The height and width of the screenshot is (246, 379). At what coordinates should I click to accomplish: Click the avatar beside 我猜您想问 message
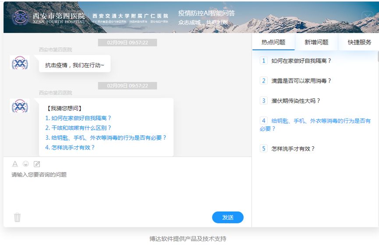20,106
